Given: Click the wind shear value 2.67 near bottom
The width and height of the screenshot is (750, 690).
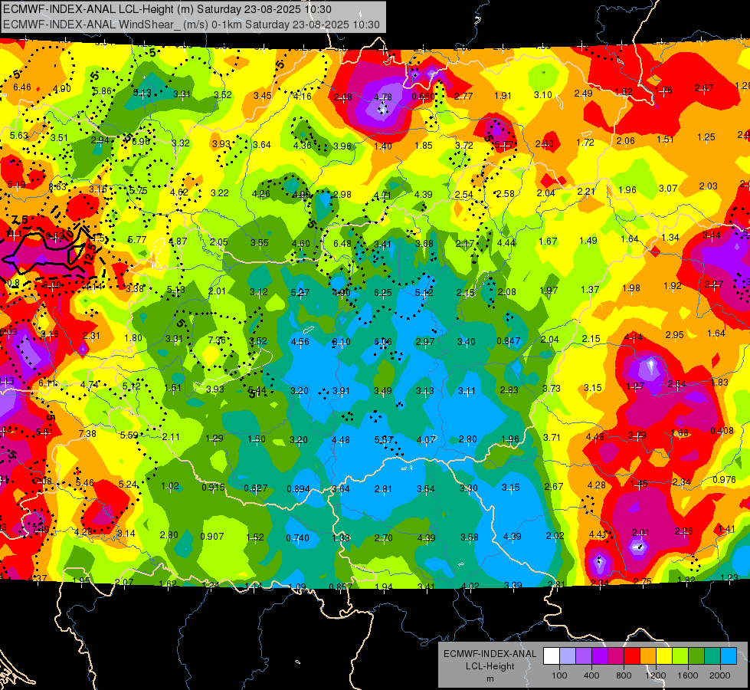Looking at the screenshot, I should [x=554, y=487].
